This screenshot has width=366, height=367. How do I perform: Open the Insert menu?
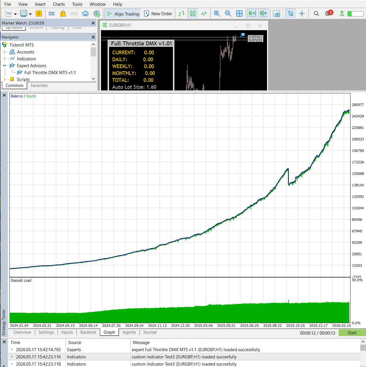click(x=40, y=4)
